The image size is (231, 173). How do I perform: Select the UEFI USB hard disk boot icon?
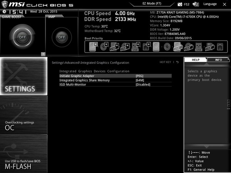coord(114,47)
